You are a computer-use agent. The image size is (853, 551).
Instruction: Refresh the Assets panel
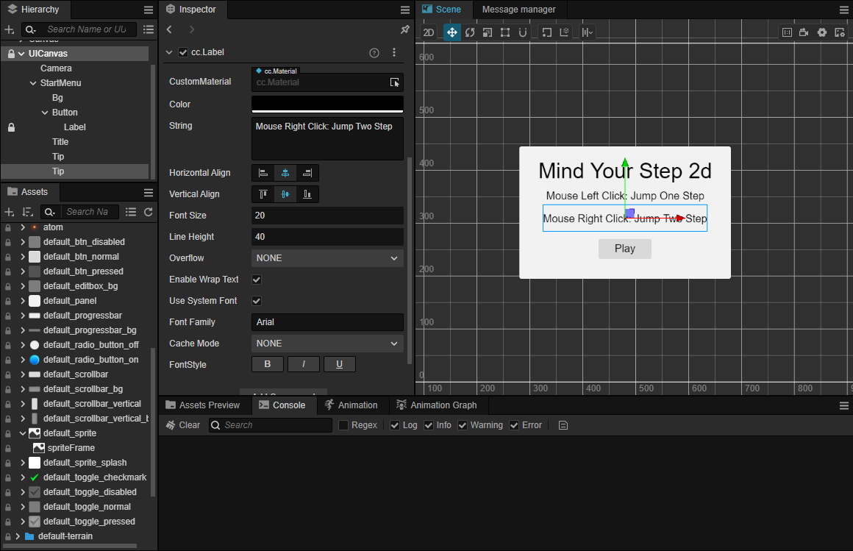pos(149,212)
